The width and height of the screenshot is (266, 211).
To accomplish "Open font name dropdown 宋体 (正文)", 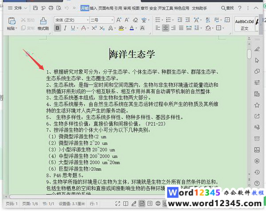I will tap(88, 20).
